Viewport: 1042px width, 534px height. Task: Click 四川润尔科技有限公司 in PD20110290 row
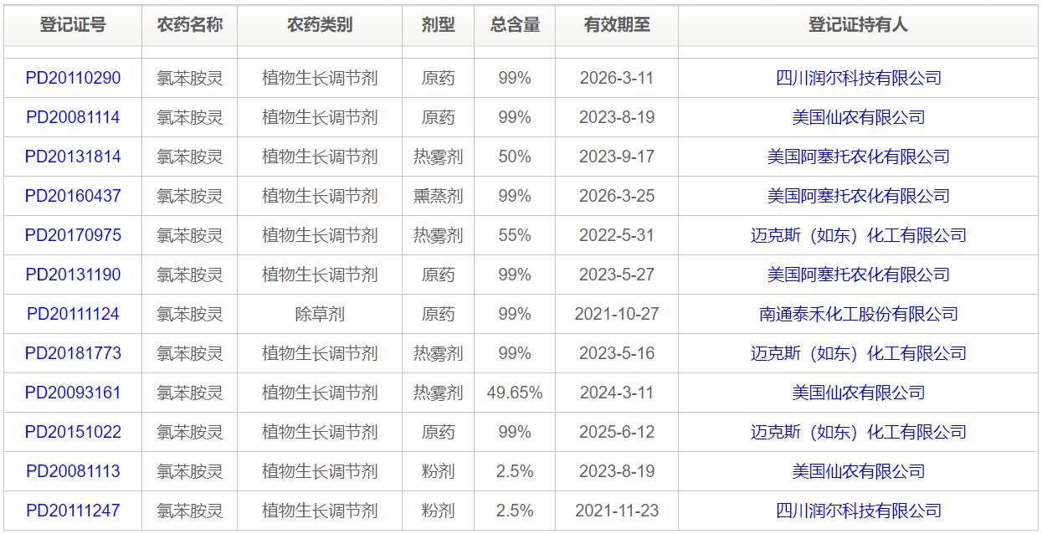click(859, 78)
